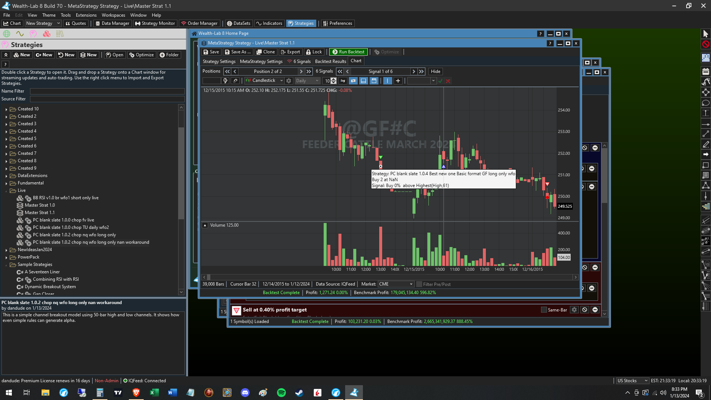Open the Strategy Monitor window
The width and height of the screenshot is (711, 400).
155,23
